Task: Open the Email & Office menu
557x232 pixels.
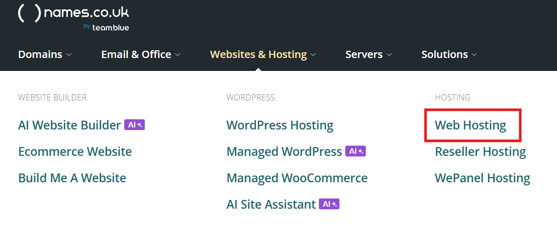Action: pyautogui.click(x=136, y=54)
